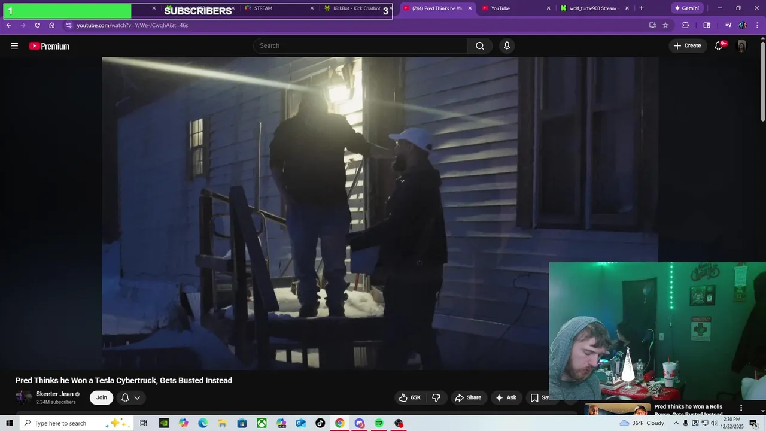This screenshot has height=431, width=766.
Task: Open NVIDIA app from the taskbar
Action: pos(163,423)
